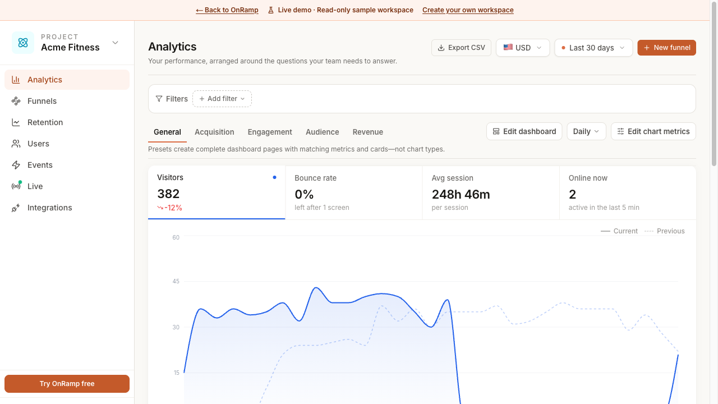Click the Acme Fitness project logo icon
The image size is (718, 404).
(x=23, y=43)
